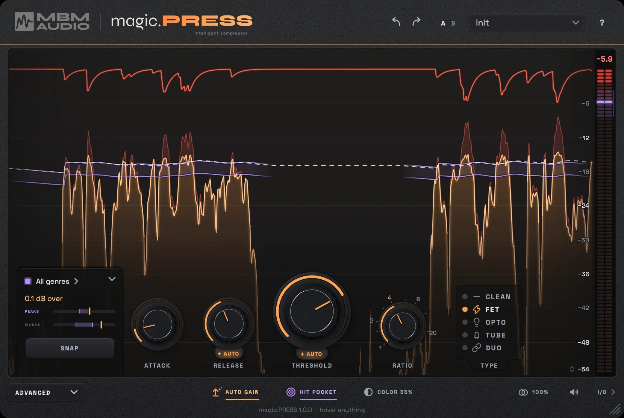Click the large Threshold knob
This screenshot has width=624, height=418.
(312, 311)
